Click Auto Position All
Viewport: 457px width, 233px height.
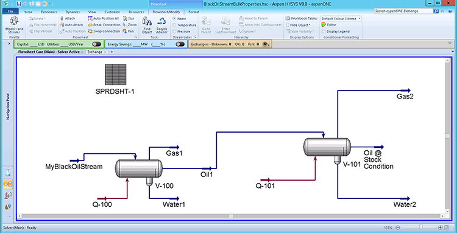[103, 18]
